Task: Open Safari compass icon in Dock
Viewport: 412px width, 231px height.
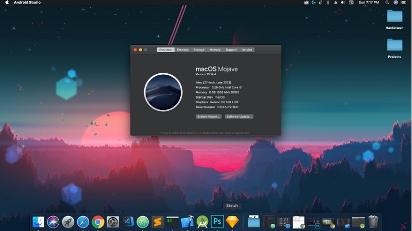Action: tap(83, 222)
